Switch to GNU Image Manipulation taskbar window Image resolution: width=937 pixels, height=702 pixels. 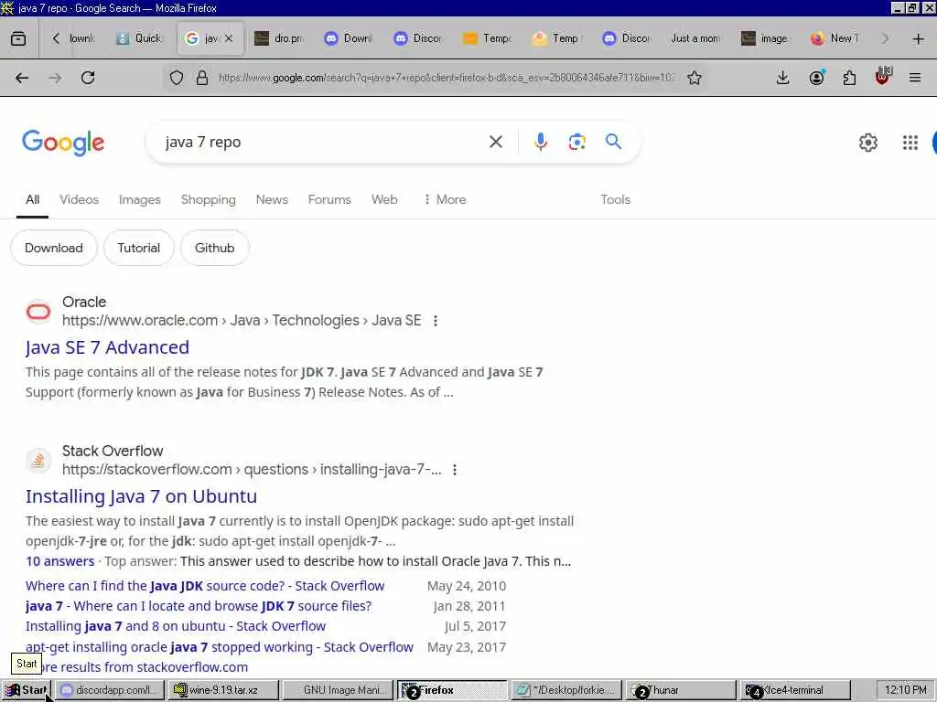pyautogui.click(x=338, y=691)
